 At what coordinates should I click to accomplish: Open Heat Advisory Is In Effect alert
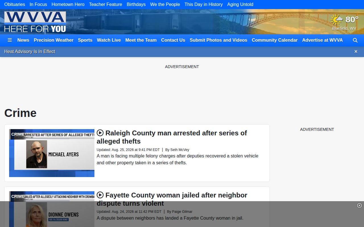point(30,51)
